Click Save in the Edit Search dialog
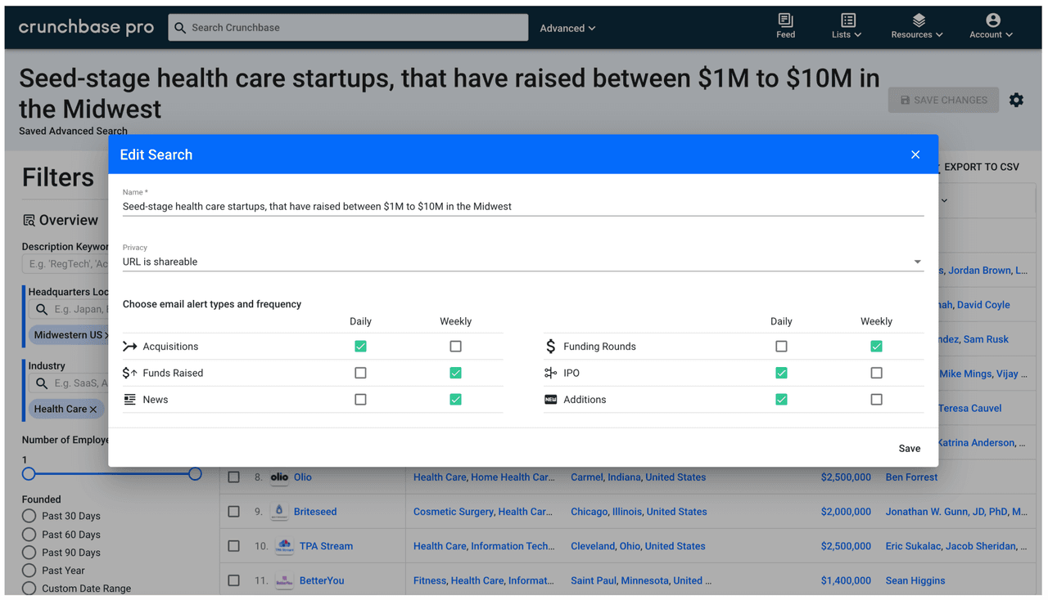This screenshot has height=600, width=1048. 909,448
